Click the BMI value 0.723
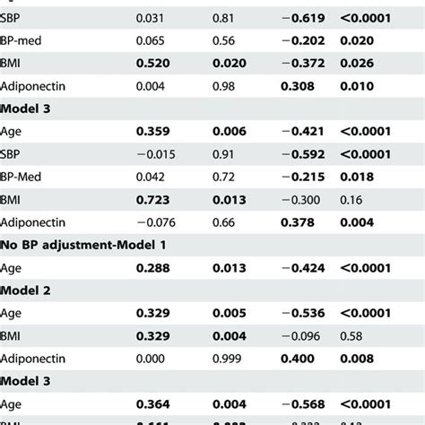The height and width of the screenshot is (425, 425). (152, 200)
